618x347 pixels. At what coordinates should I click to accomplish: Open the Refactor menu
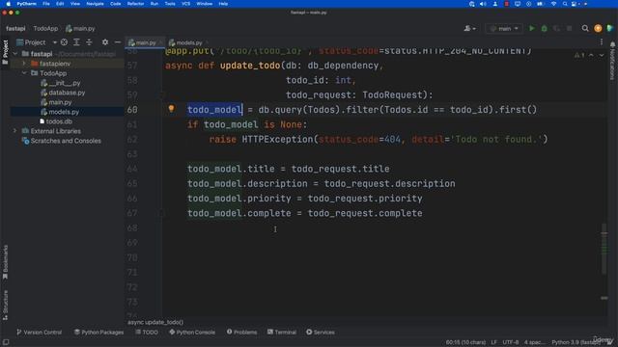click(135, 4)
